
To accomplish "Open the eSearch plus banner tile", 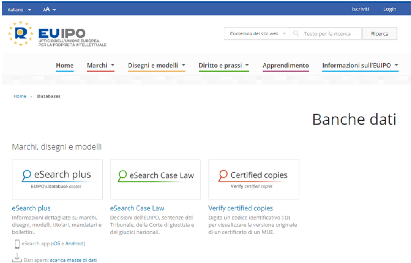I will [x=57, y=179].
